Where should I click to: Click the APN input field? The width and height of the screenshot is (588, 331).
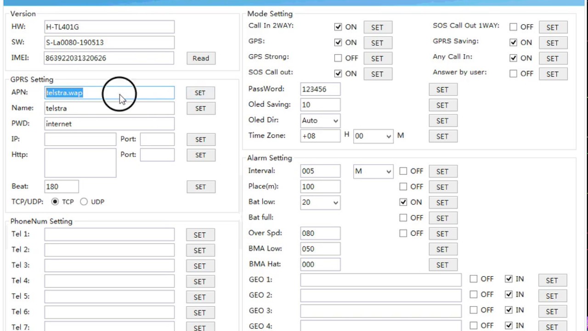pyautogui.click(x=109, y=93)
